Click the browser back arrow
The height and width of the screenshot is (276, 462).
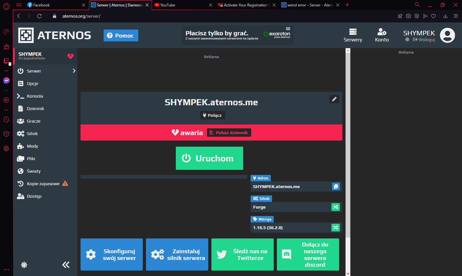pos(19,16)
